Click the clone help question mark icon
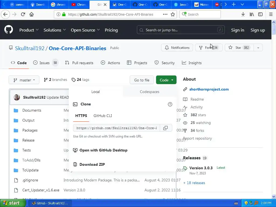 [x=170, y=104]
